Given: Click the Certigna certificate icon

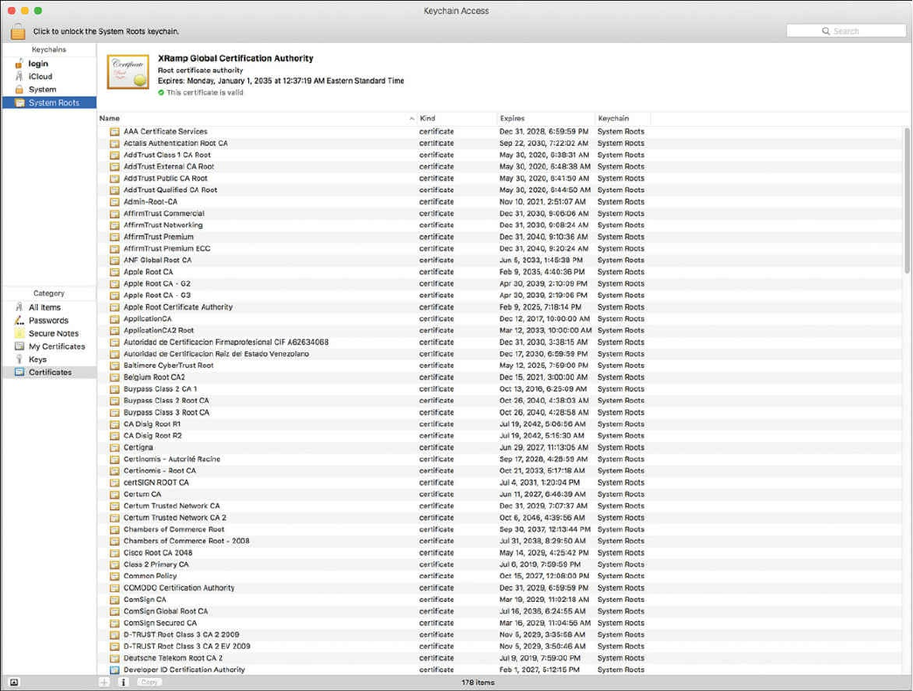Looking at the screenshot, I should coord(114,447).
